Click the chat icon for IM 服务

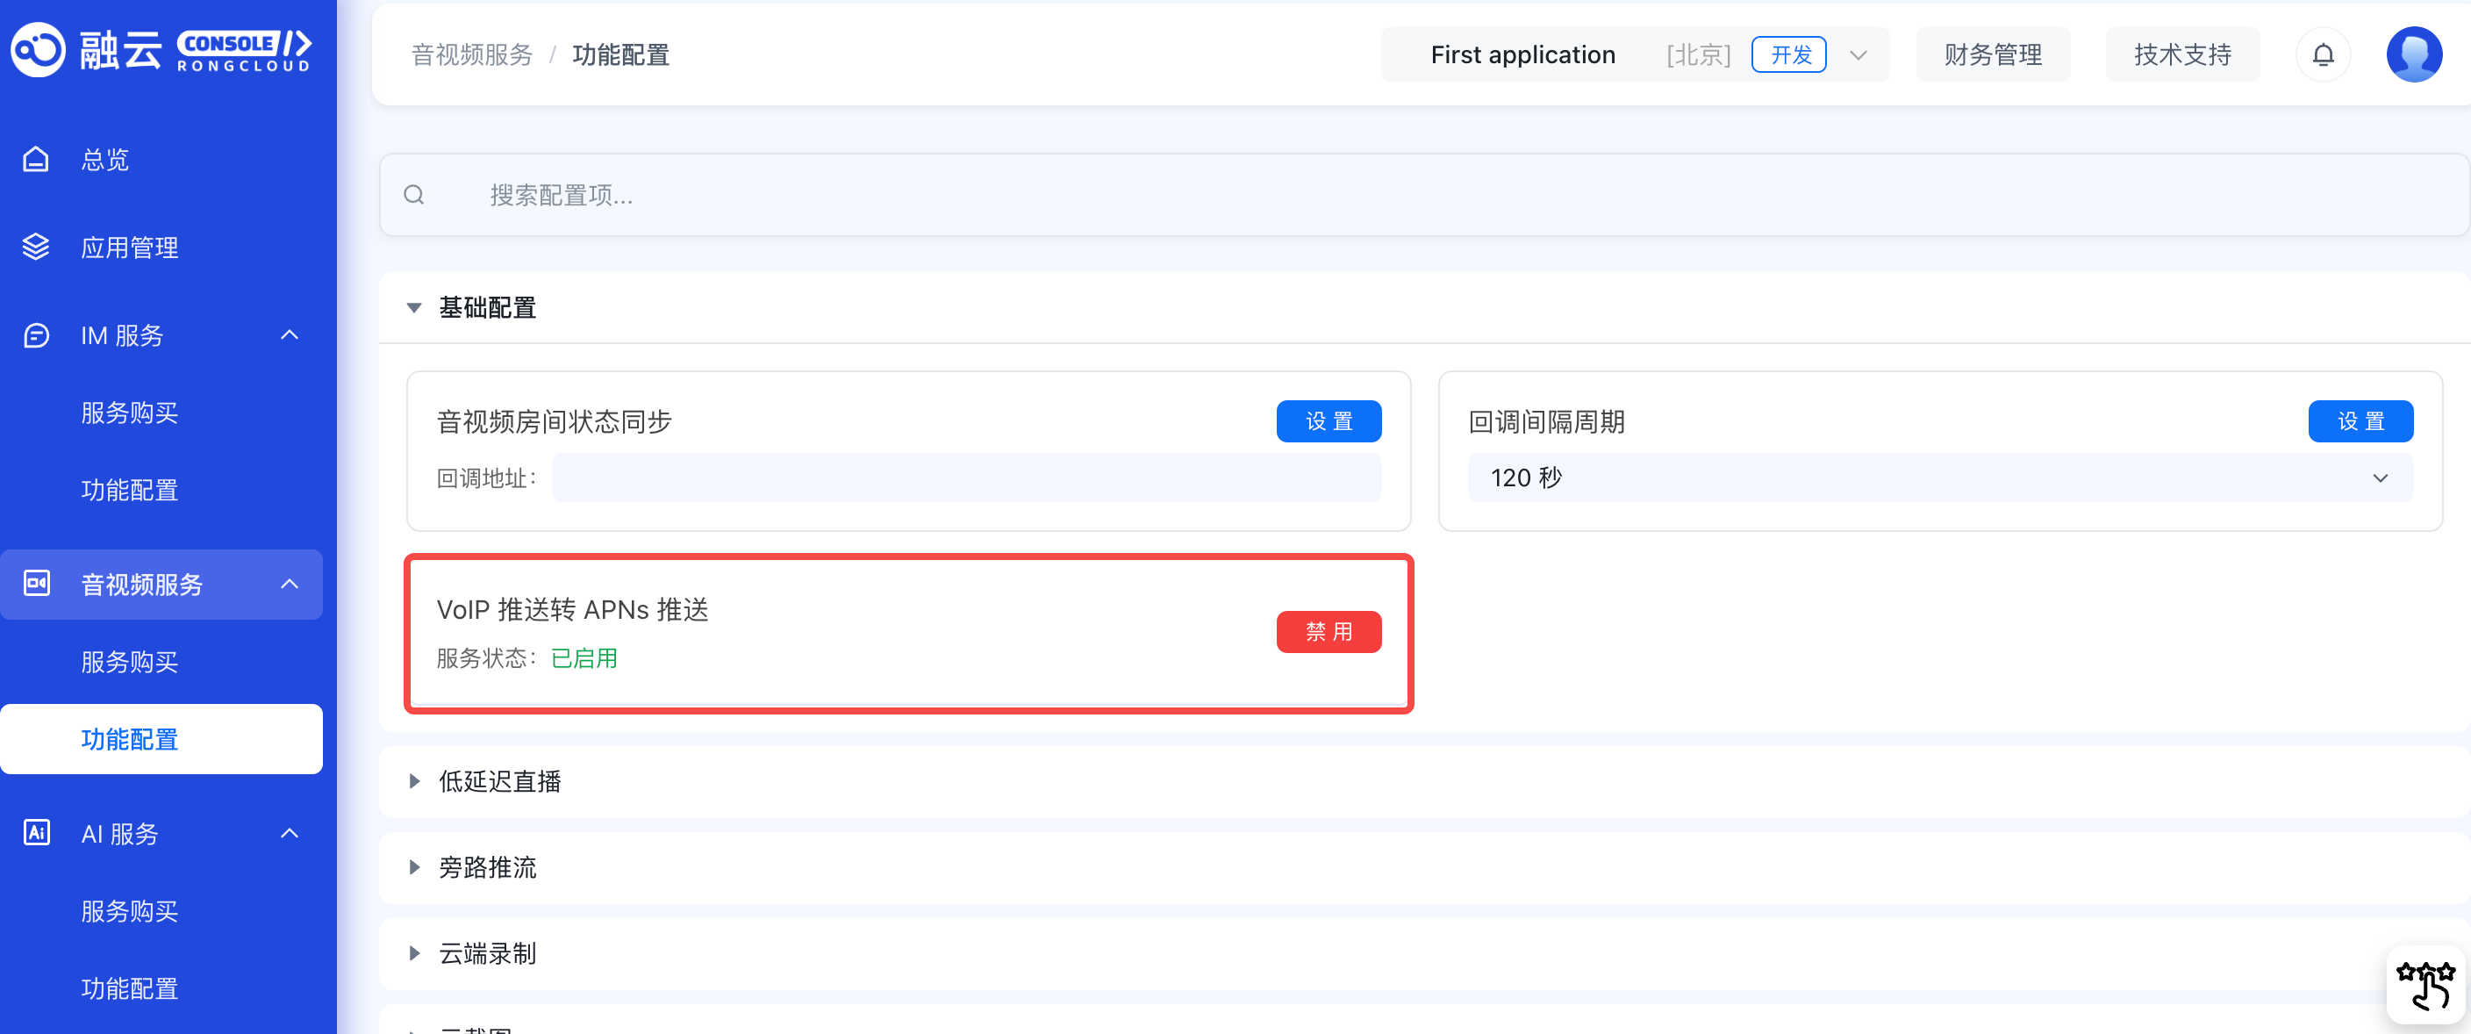click(x=37, y=335)
